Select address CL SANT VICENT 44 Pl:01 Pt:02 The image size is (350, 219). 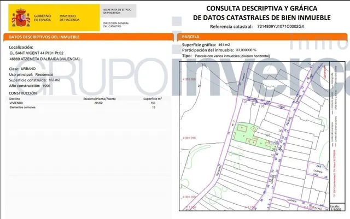click(x=37, y=53)
